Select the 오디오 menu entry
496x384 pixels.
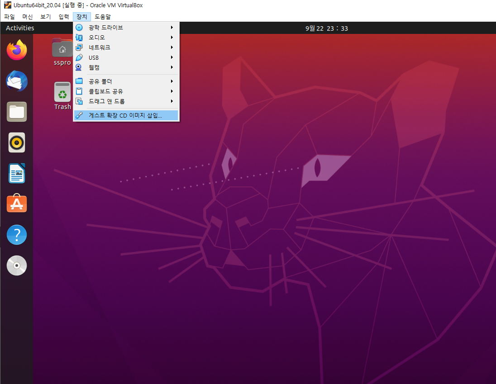coord(126,37)
